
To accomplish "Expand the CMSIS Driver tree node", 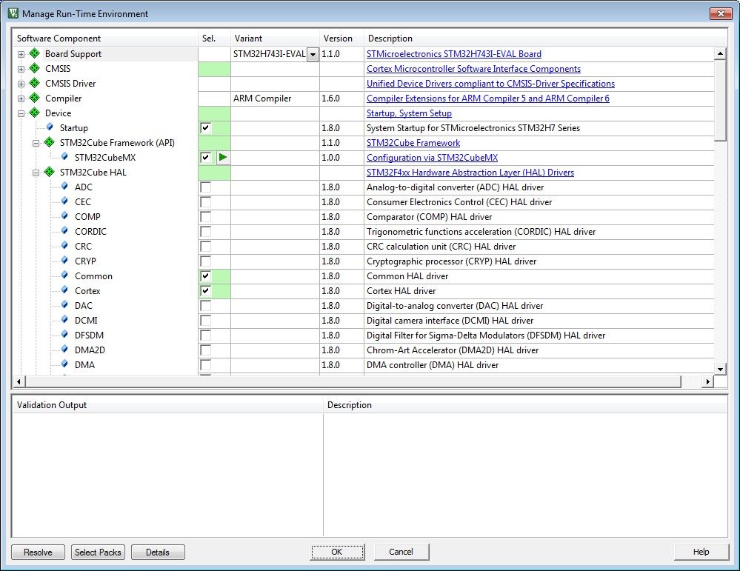I will 21,84.
